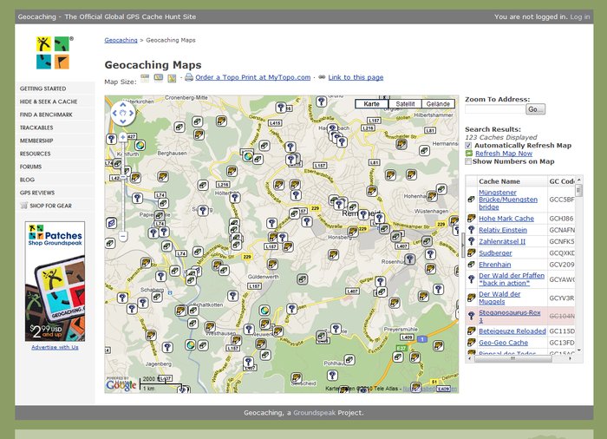Collapse the results side panel with the edge handle

[x=462, y=246]
